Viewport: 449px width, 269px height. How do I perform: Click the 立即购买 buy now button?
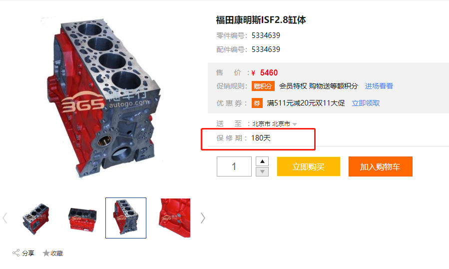(x=308, y=166)
